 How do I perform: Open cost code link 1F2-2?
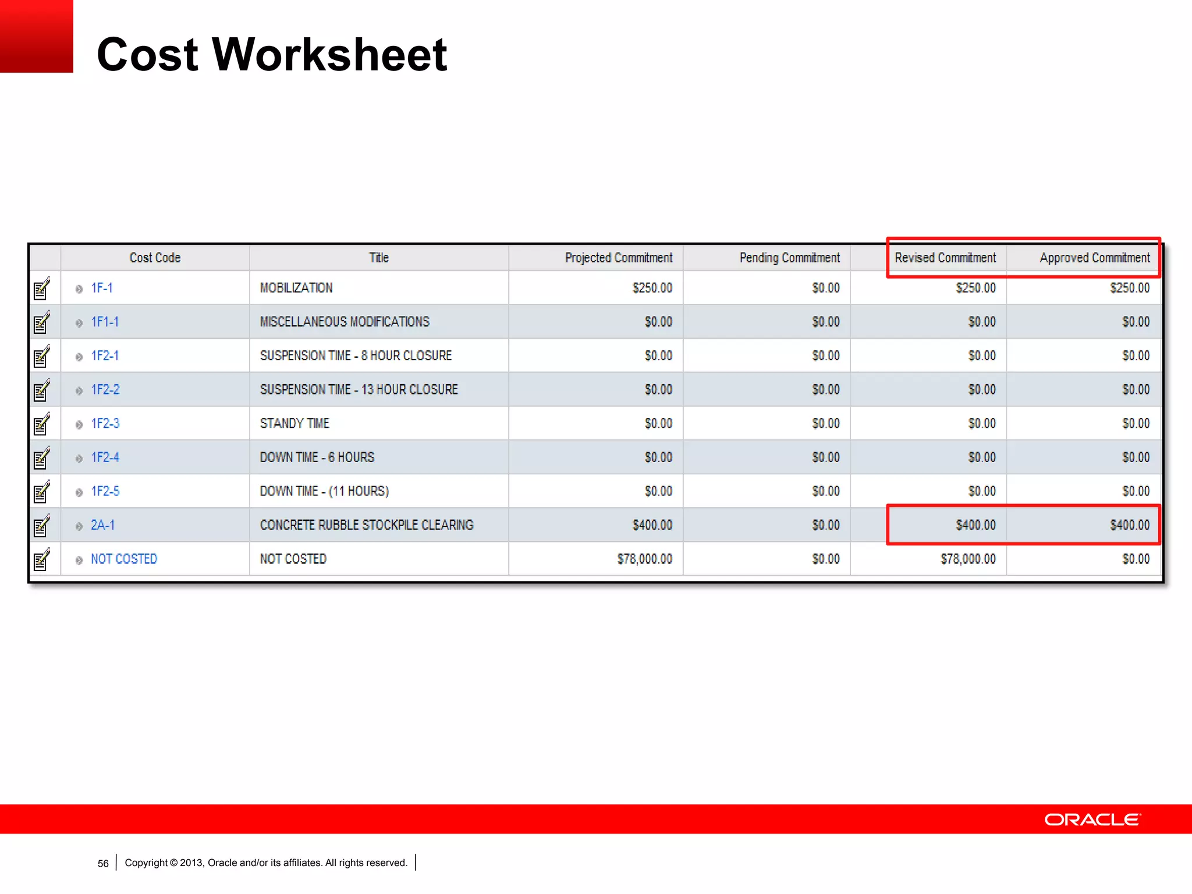(x=105, y=389)
